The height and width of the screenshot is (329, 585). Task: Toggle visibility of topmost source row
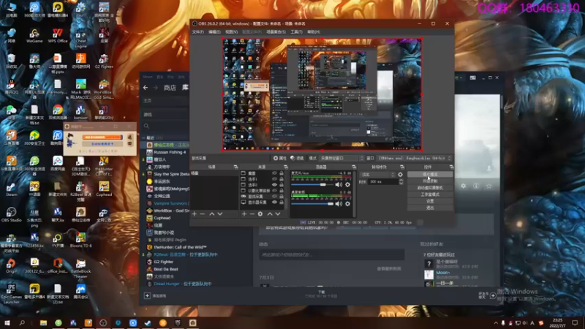(275, 173)
